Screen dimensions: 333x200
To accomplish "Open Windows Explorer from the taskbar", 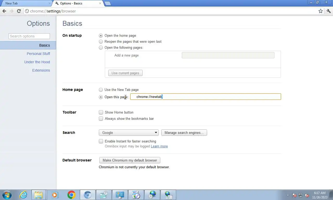I will point(39,195).
